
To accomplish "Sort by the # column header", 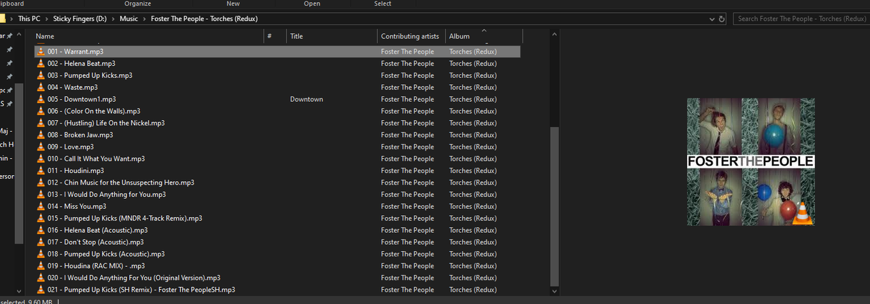I will pos(275,37).
